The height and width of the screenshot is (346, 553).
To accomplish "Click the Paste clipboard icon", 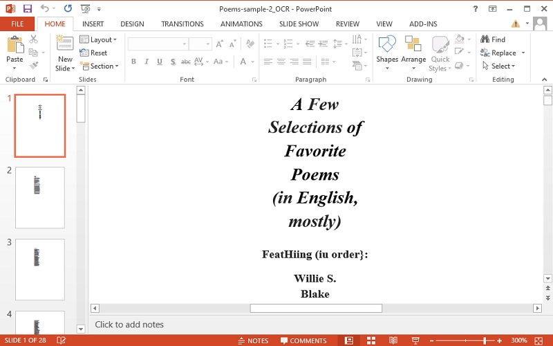I will click(15, 45).
